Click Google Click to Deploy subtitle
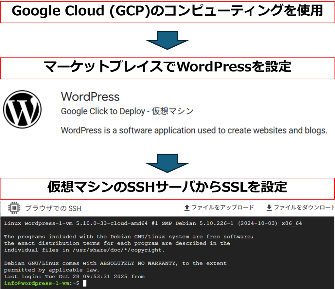 click(x=127, y=111)
